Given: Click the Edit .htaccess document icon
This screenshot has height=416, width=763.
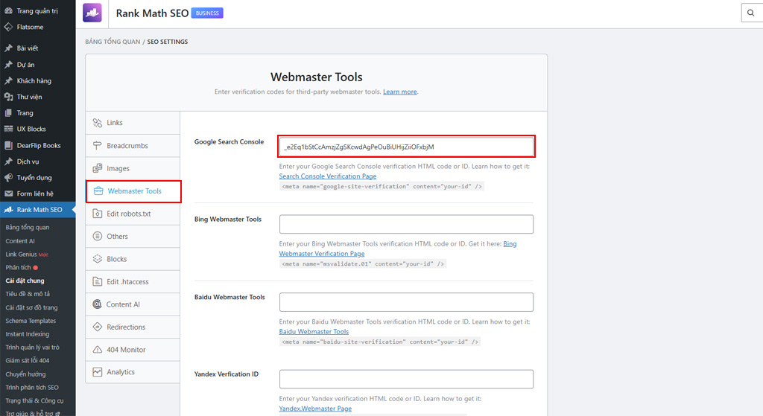Looking at the screenshot, I should 98,282.
